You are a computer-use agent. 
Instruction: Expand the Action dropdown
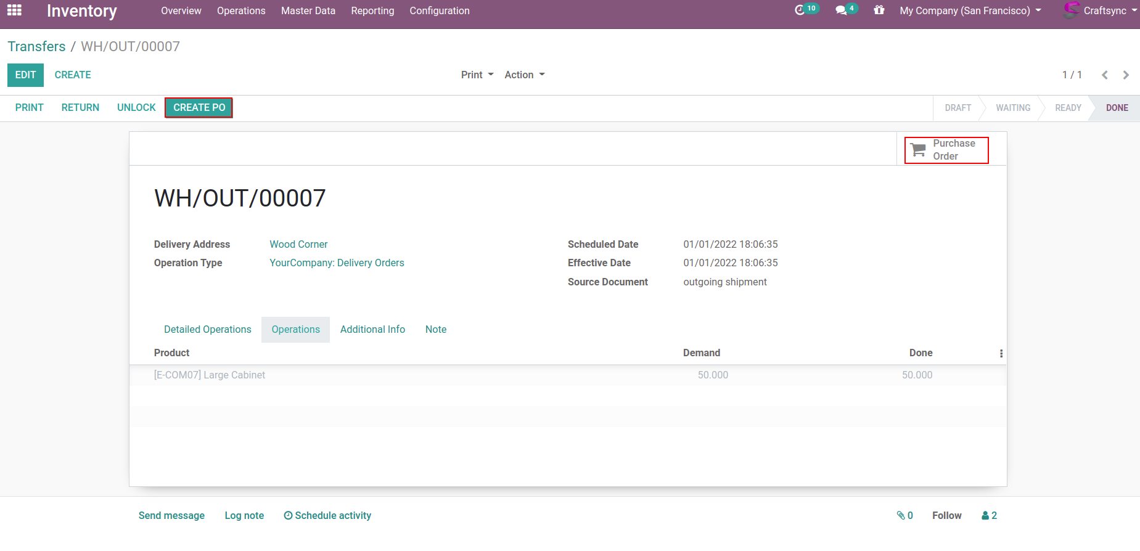click(x=524, y=75)
